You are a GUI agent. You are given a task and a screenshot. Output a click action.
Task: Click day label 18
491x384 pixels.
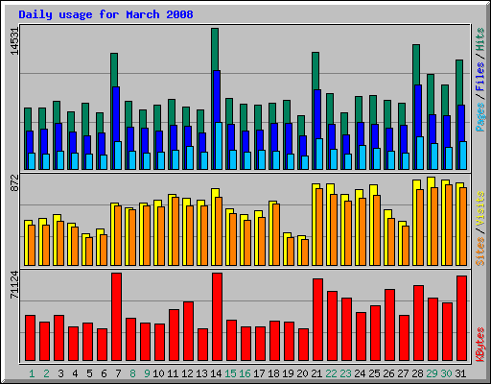tap(273, 373)
